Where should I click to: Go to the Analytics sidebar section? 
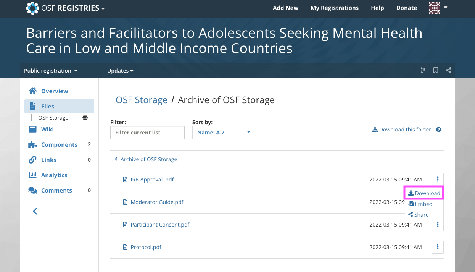(x=54, y=175)
